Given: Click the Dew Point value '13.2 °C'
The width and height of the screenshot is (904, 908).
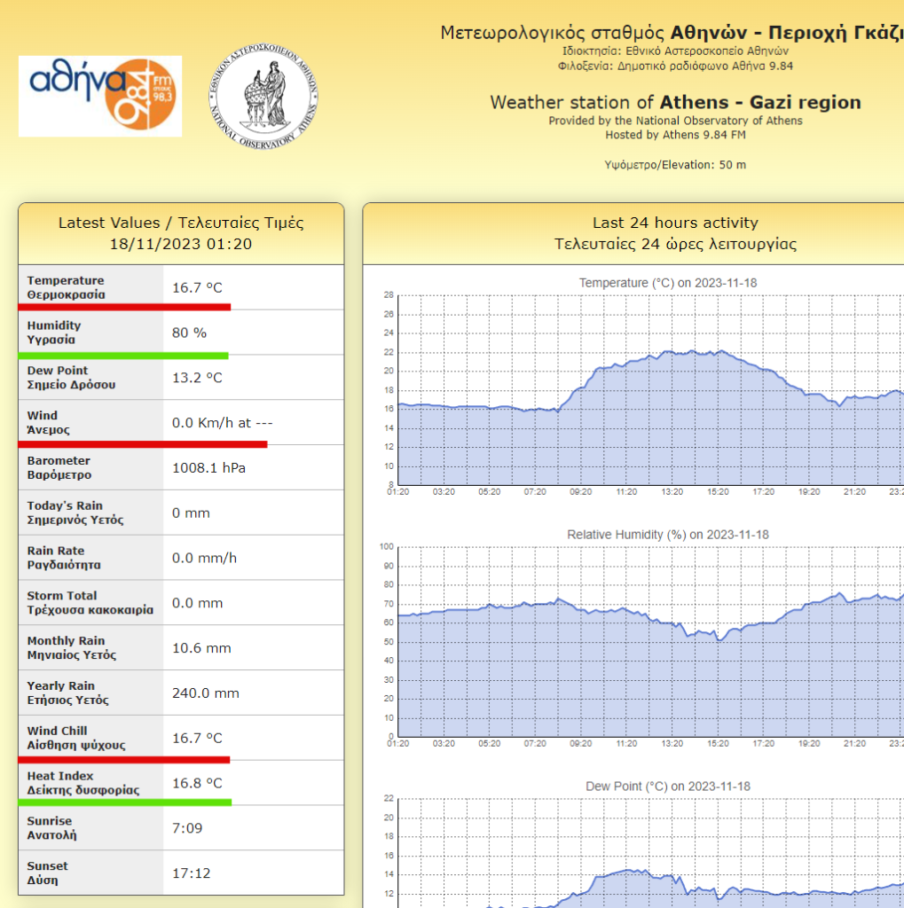Looking at the screenshot, I should (x=197, y=378).
